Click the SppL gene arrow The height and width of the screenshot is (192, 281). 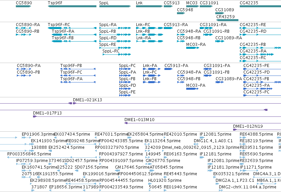pos(115,6)
